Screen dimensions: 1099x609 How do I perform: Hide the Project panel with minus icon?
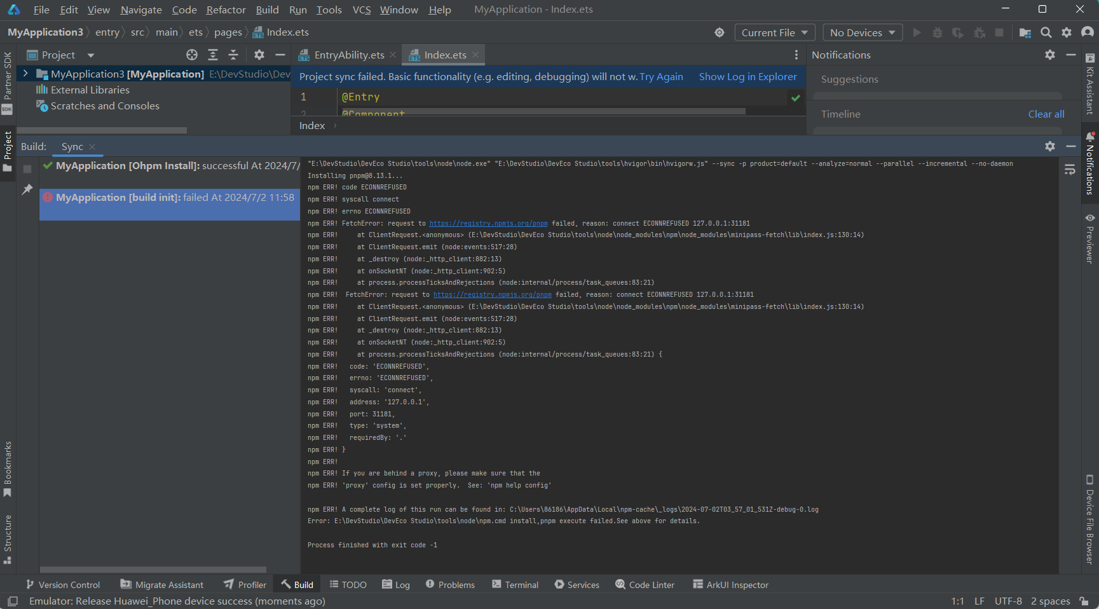click(x=280, y=55)
